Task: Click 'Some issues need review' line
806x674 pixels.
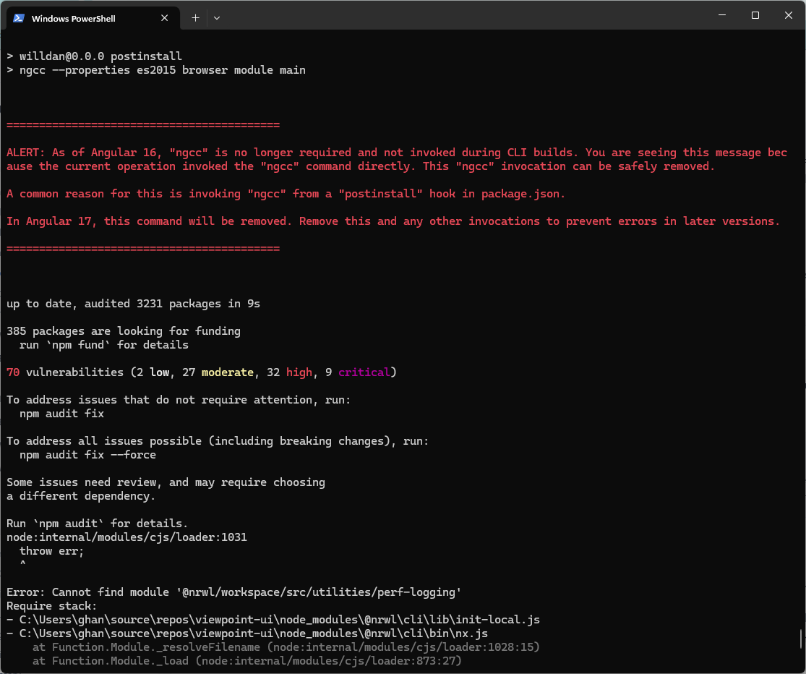Action: [x=166, y=482]
